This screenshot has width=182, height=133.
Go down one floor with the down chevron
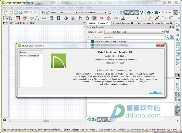click(x=133, y=18)
